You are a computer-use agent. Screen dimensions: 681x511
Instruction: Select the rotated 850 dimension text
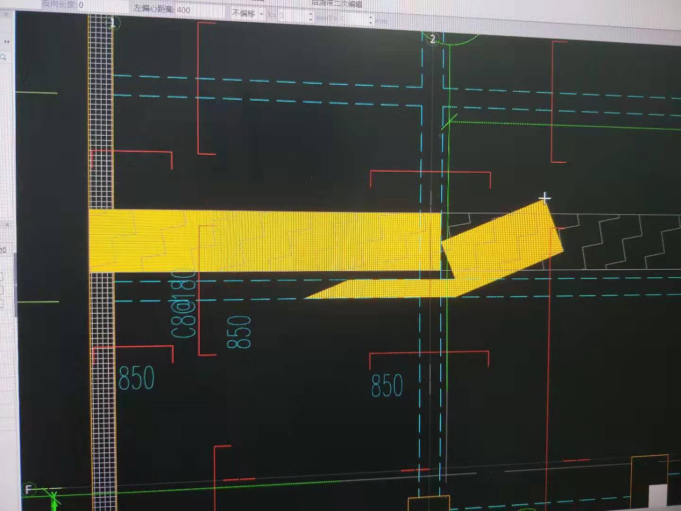tap(239, 332)
